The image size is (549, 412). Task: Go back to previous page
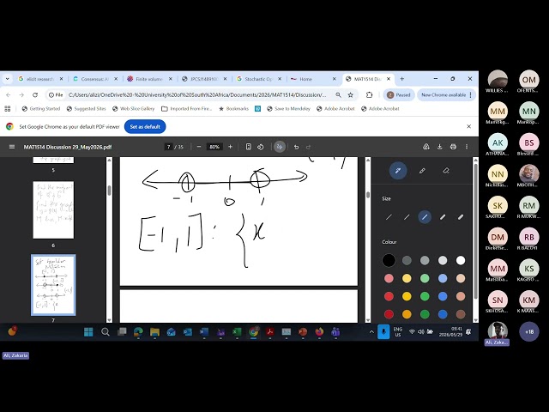coord(9,95)
